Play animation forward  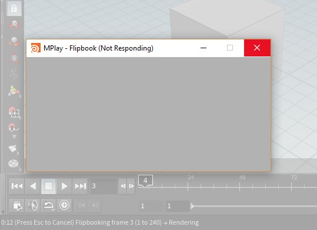[64, 186]
